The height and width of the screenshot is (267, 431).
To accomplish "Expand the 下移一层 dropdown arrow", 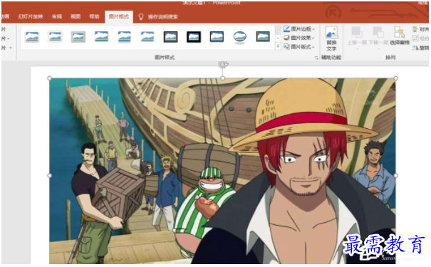I will (x=379, y=49).
